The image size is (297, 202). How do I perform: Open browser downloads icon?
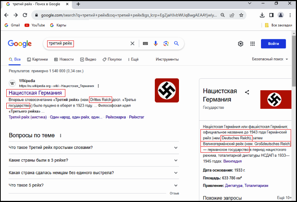[x=262, y=15]
